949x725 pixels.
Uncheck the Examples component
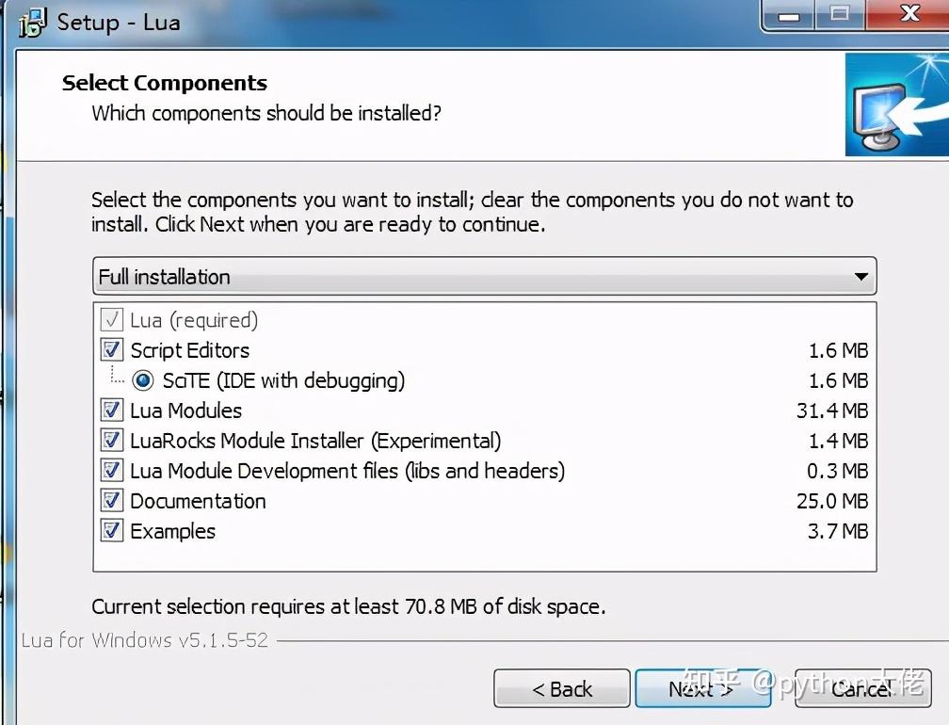point(112,532)
